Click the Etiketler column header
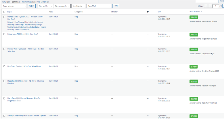 pyautogui.click(x=114, y=12)
